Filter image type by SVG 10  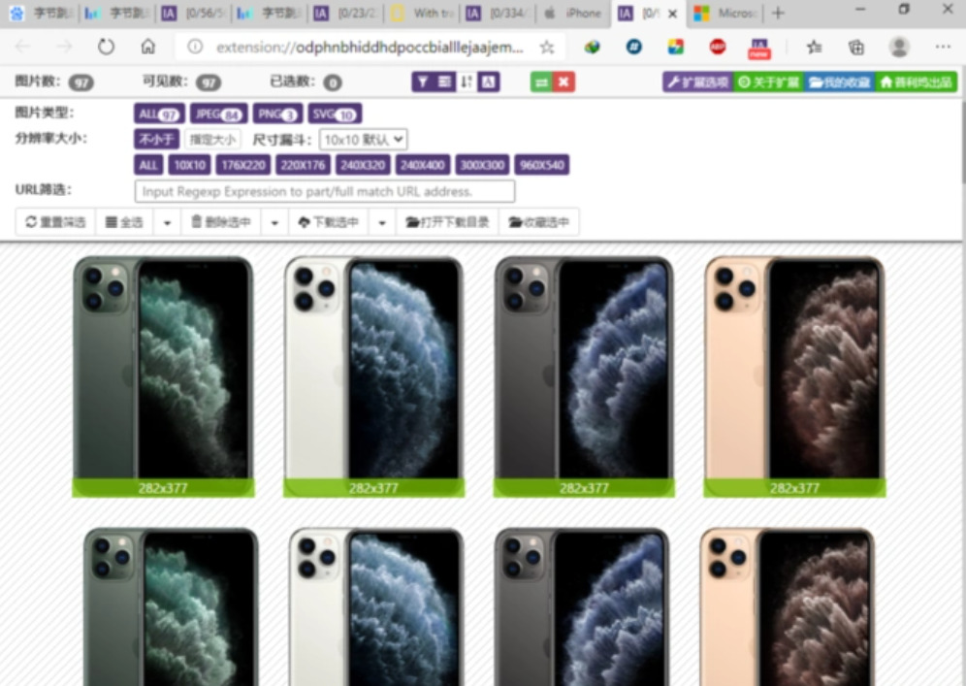tap(336, 114)
